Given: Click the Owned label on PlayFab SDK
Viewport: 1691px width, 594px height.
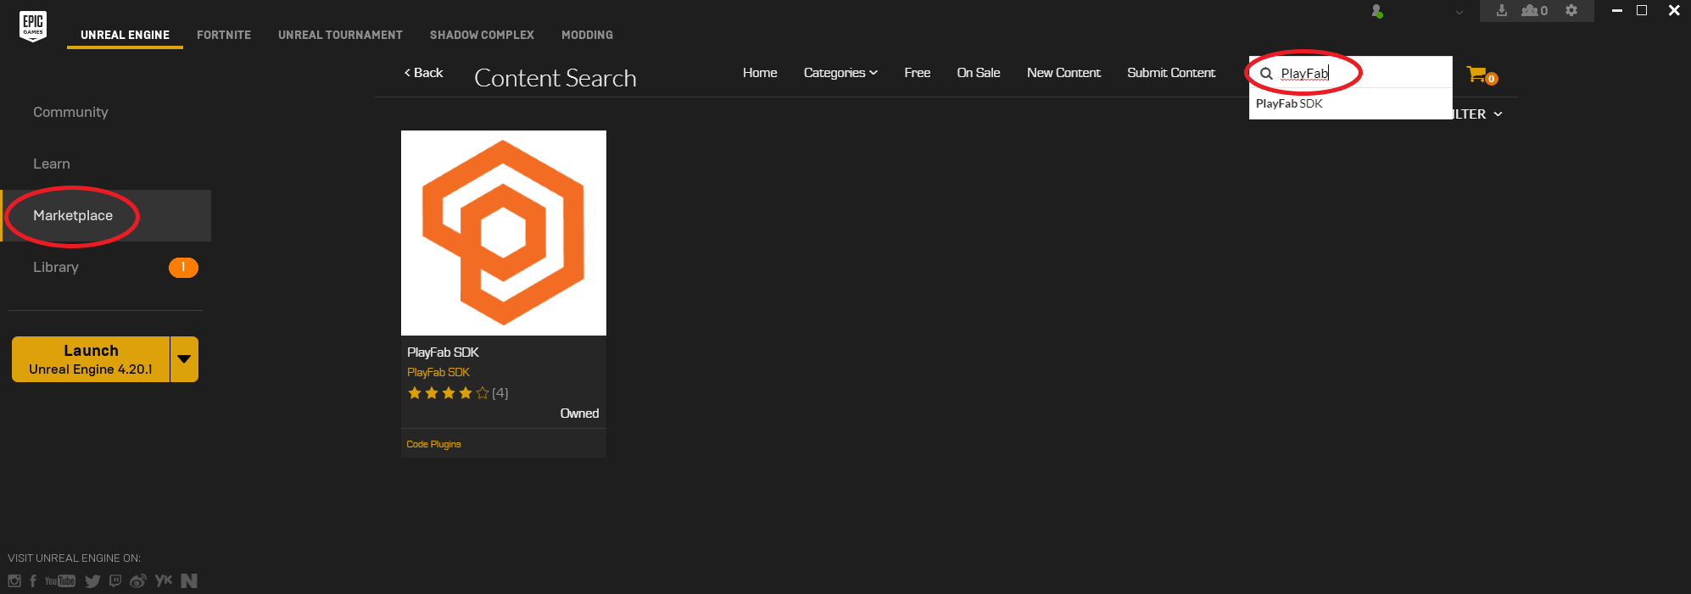Looking at the screenshot, I should [x=579, y=414].
